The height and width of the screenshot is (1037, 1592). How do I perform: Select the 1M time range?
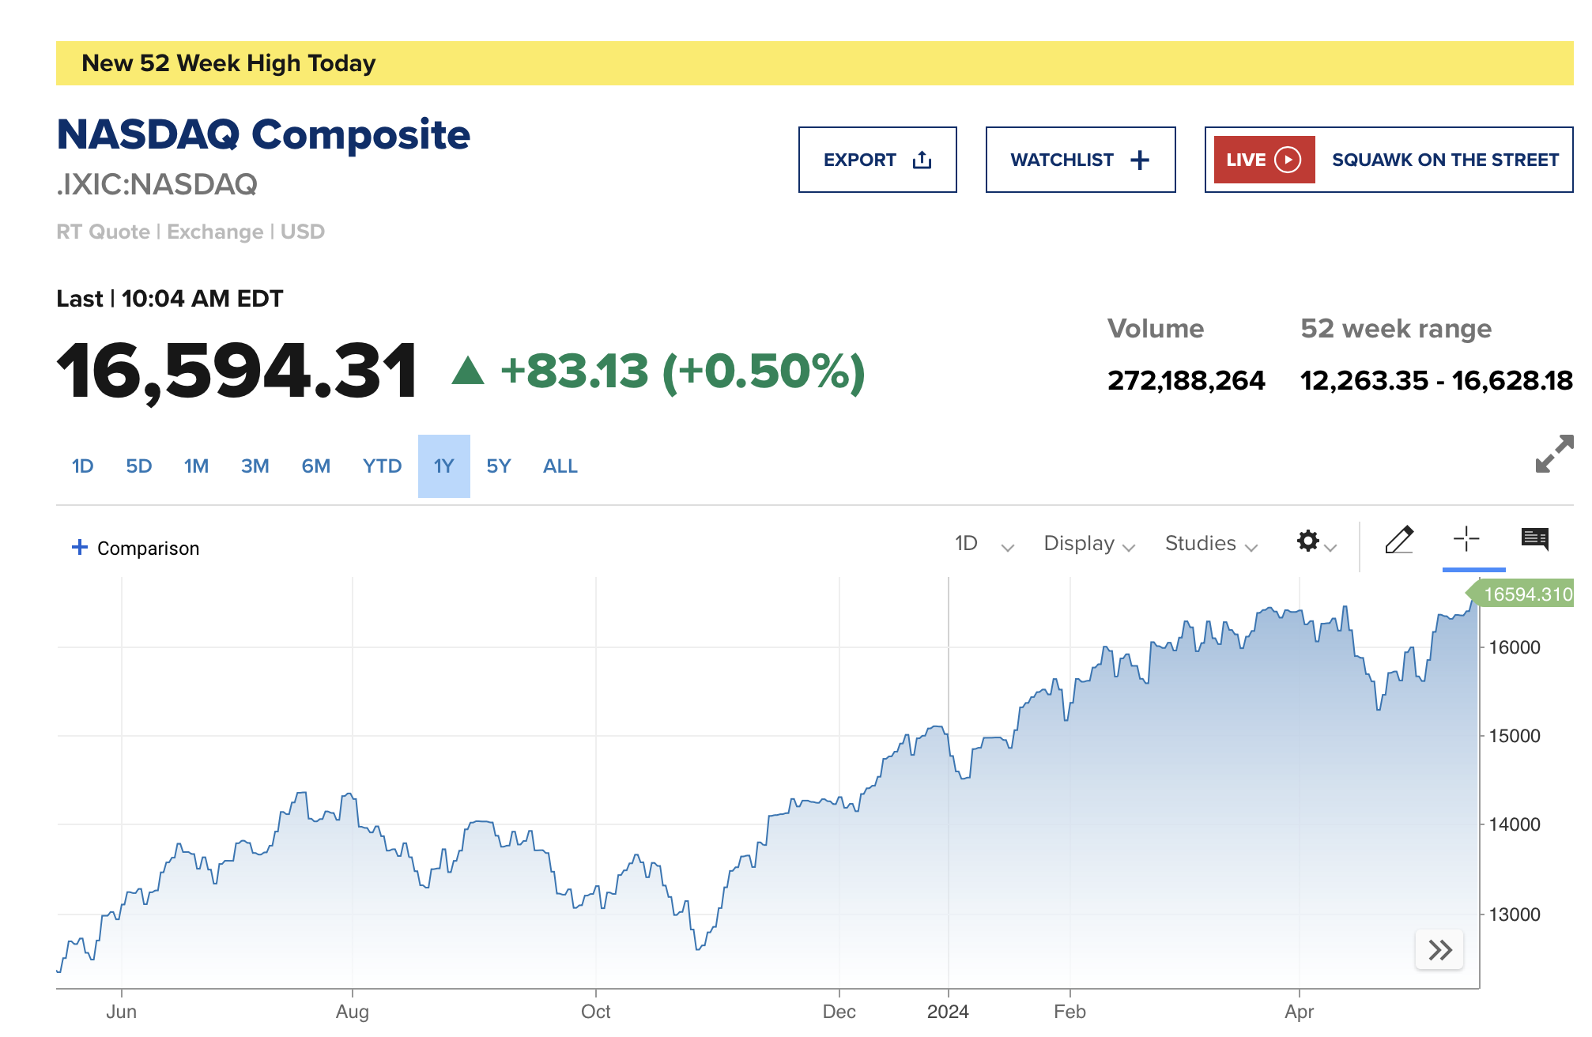(x=196, y=466)
